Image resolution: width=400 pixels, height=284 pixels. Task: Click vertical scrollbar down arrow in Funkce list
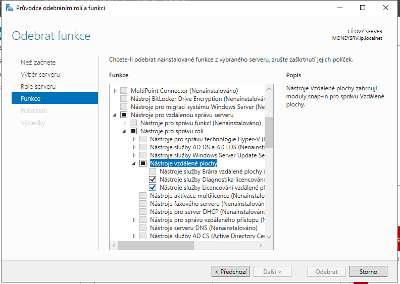click(269, 237)
